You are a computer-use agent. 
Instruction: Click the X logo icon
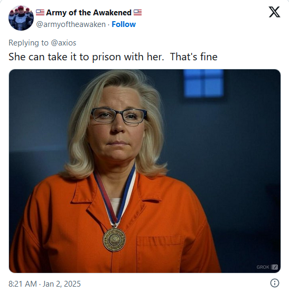click(274, 12)
